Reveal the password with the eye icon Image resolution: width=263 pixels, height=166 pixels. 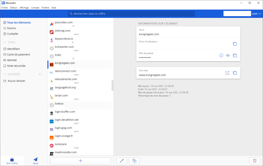tap(228, 55)
